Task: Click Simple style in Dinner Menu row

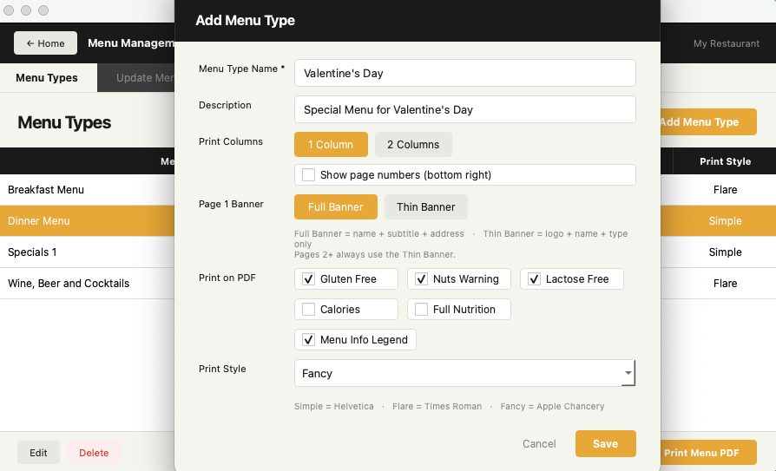Action: pos(725,220)
